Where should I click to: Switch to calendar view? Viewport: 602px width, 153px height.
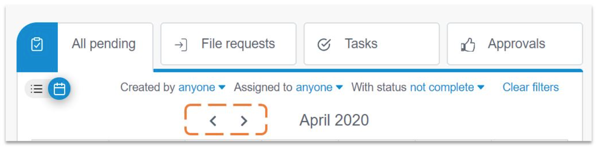59,88
